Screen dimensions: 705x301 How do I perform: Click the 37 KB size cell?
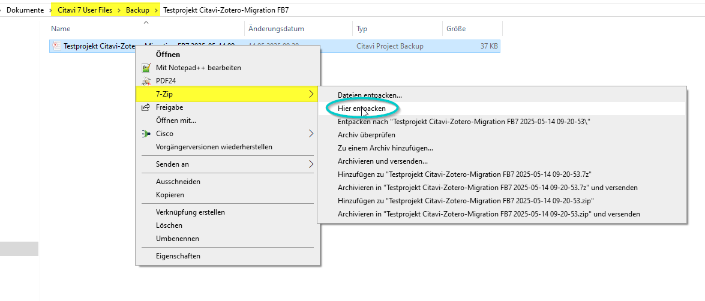pyautogui.click(x=488, y=46)
